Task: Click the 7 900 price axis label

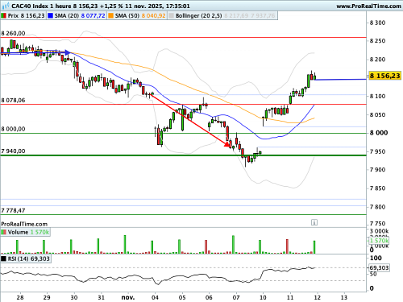Action: click(377, 170)
